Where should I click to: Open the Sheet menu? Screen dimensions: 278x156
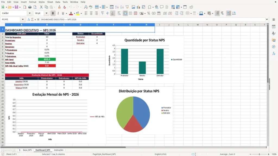(x=50, y=2)
